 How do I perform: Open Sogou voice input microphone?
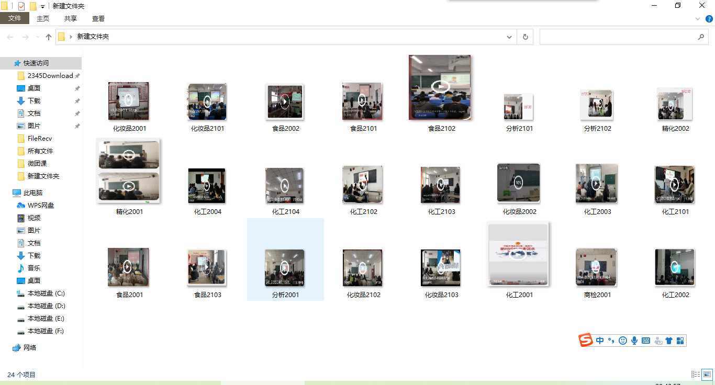click(634, 341)
